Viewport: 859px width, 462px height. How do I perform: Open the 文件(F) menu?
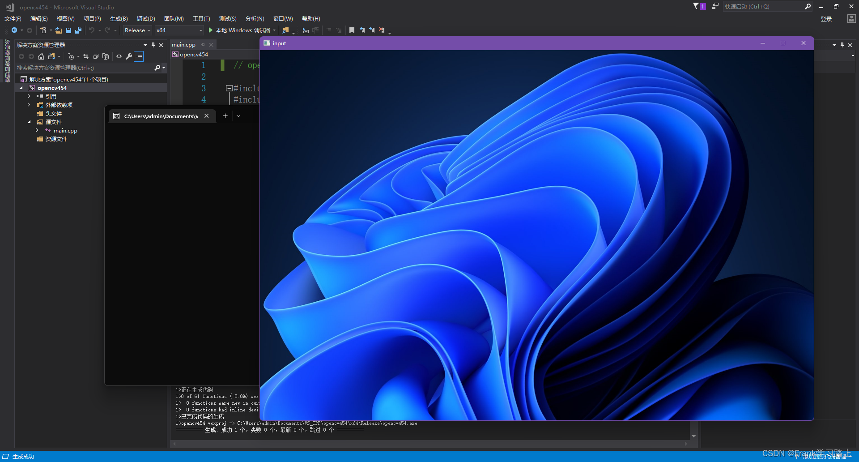click(x=13, y=19)
